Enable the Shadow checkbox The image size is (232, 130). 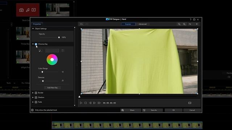[x=36, y=97]
